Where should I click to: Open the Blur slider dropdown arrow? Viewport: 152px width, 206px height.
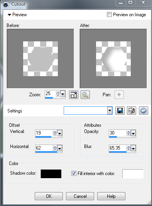[133, 148]
